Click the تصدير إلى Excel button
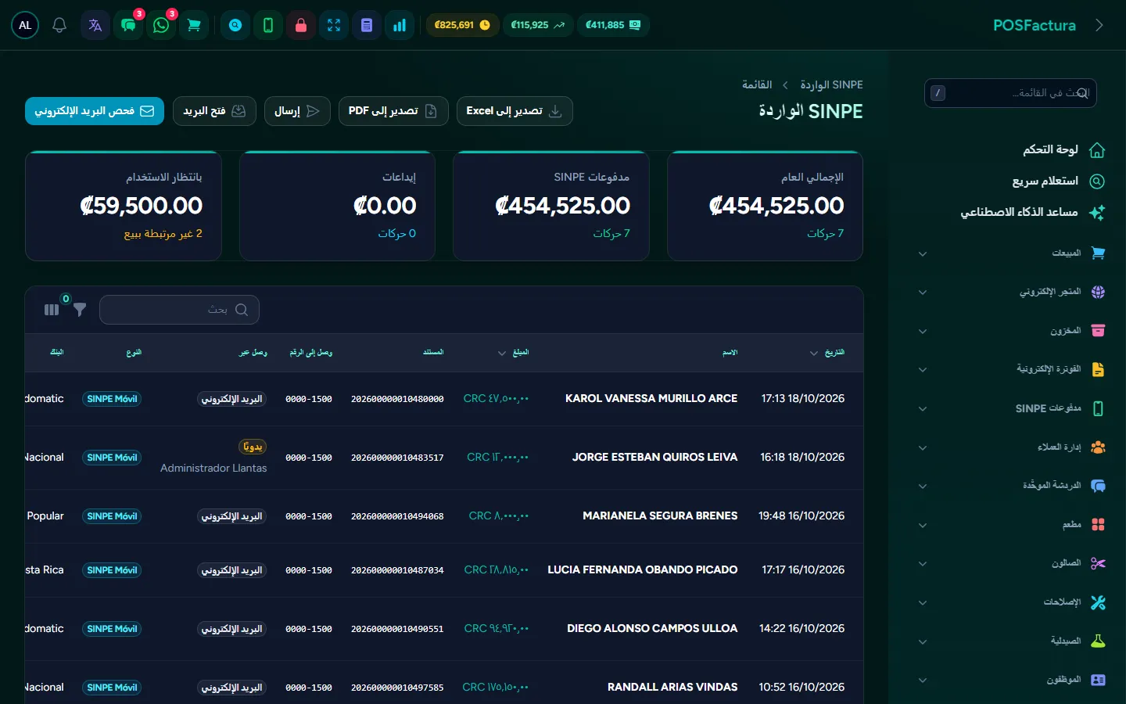The height and width of the screenshot is (704, 1126). click(515, 111)
